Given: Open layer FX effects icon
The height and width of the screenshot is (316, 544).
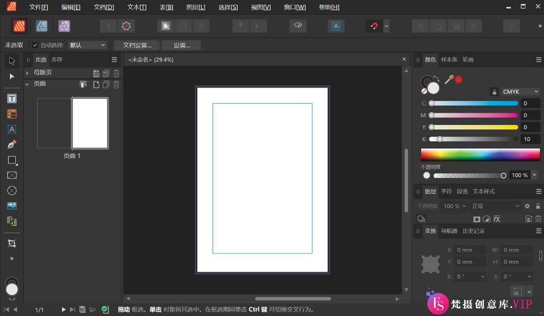Looking at the screenshot, I should click(497, 219).
